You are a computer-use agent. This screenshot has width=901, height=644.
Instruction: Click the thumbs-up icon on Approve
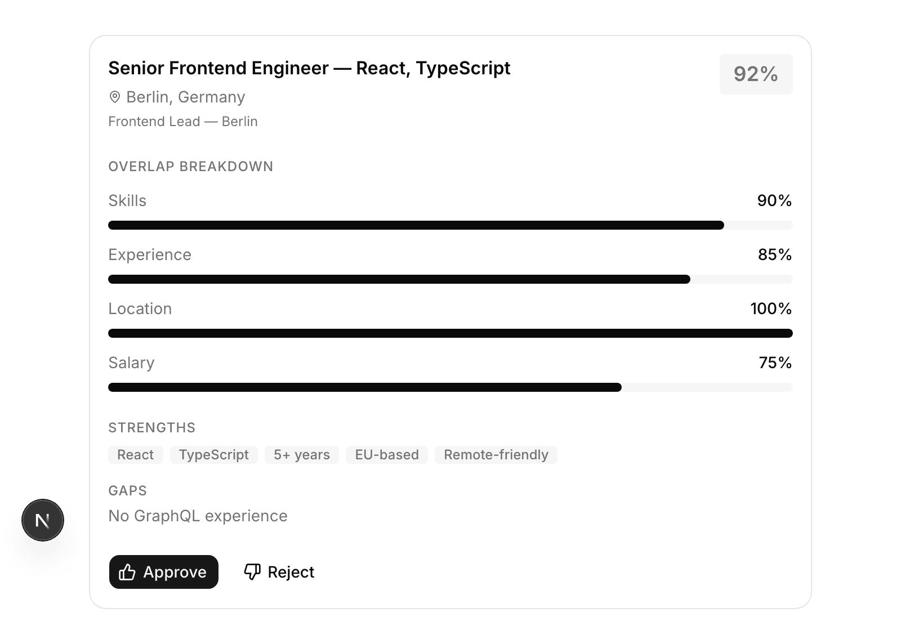pos(127,572)
